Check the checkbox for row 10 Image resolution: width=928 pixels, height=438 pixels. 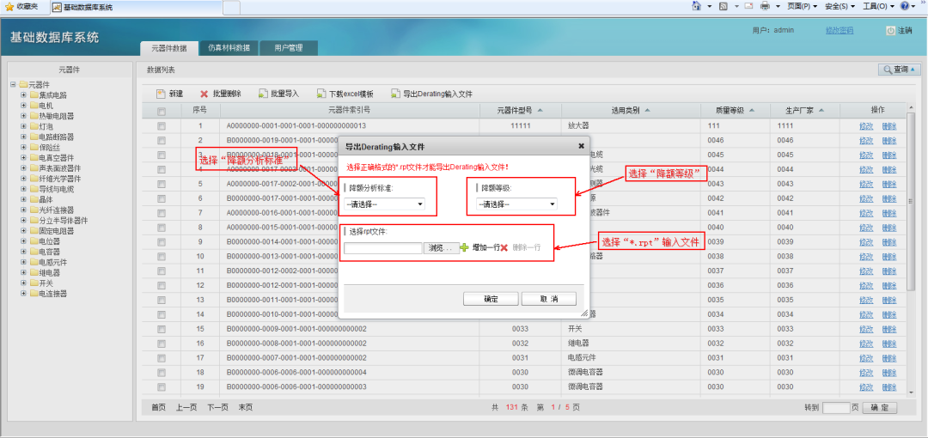coord(161,256)
